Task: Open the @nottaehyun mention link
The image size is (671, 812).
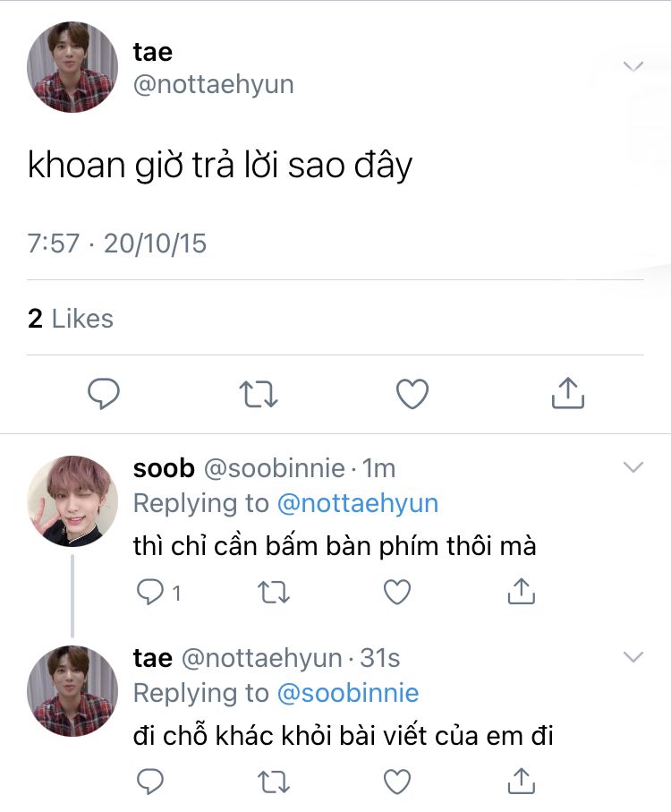Action: (358, 503)
